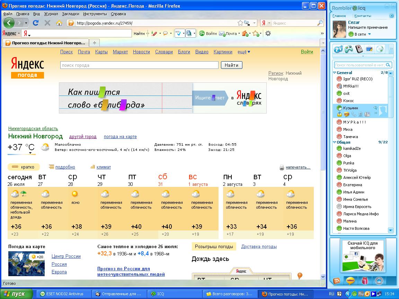Expand the ещё services dropdown
This screenshot has width=399, height=299.
pyautogui.click(x=243, y=52)
